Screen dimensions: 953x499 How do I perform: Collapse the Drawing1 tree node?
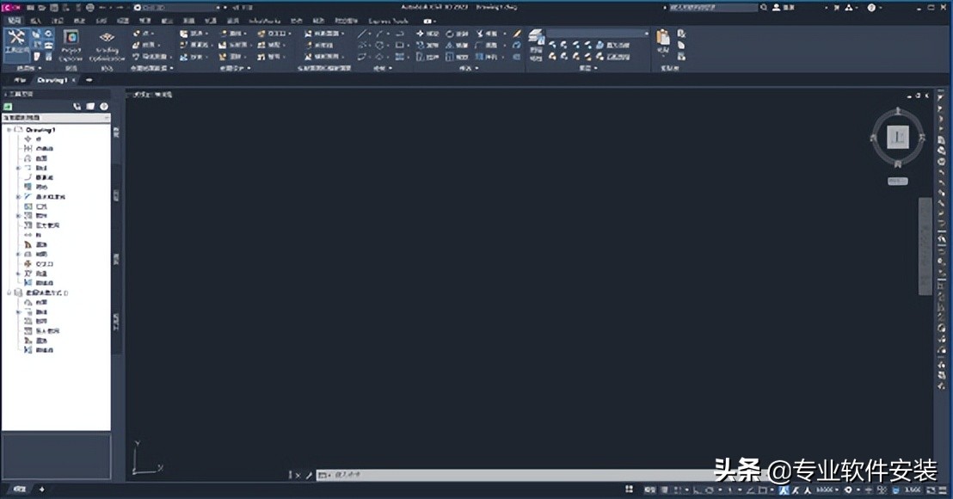tap(9, 129)
